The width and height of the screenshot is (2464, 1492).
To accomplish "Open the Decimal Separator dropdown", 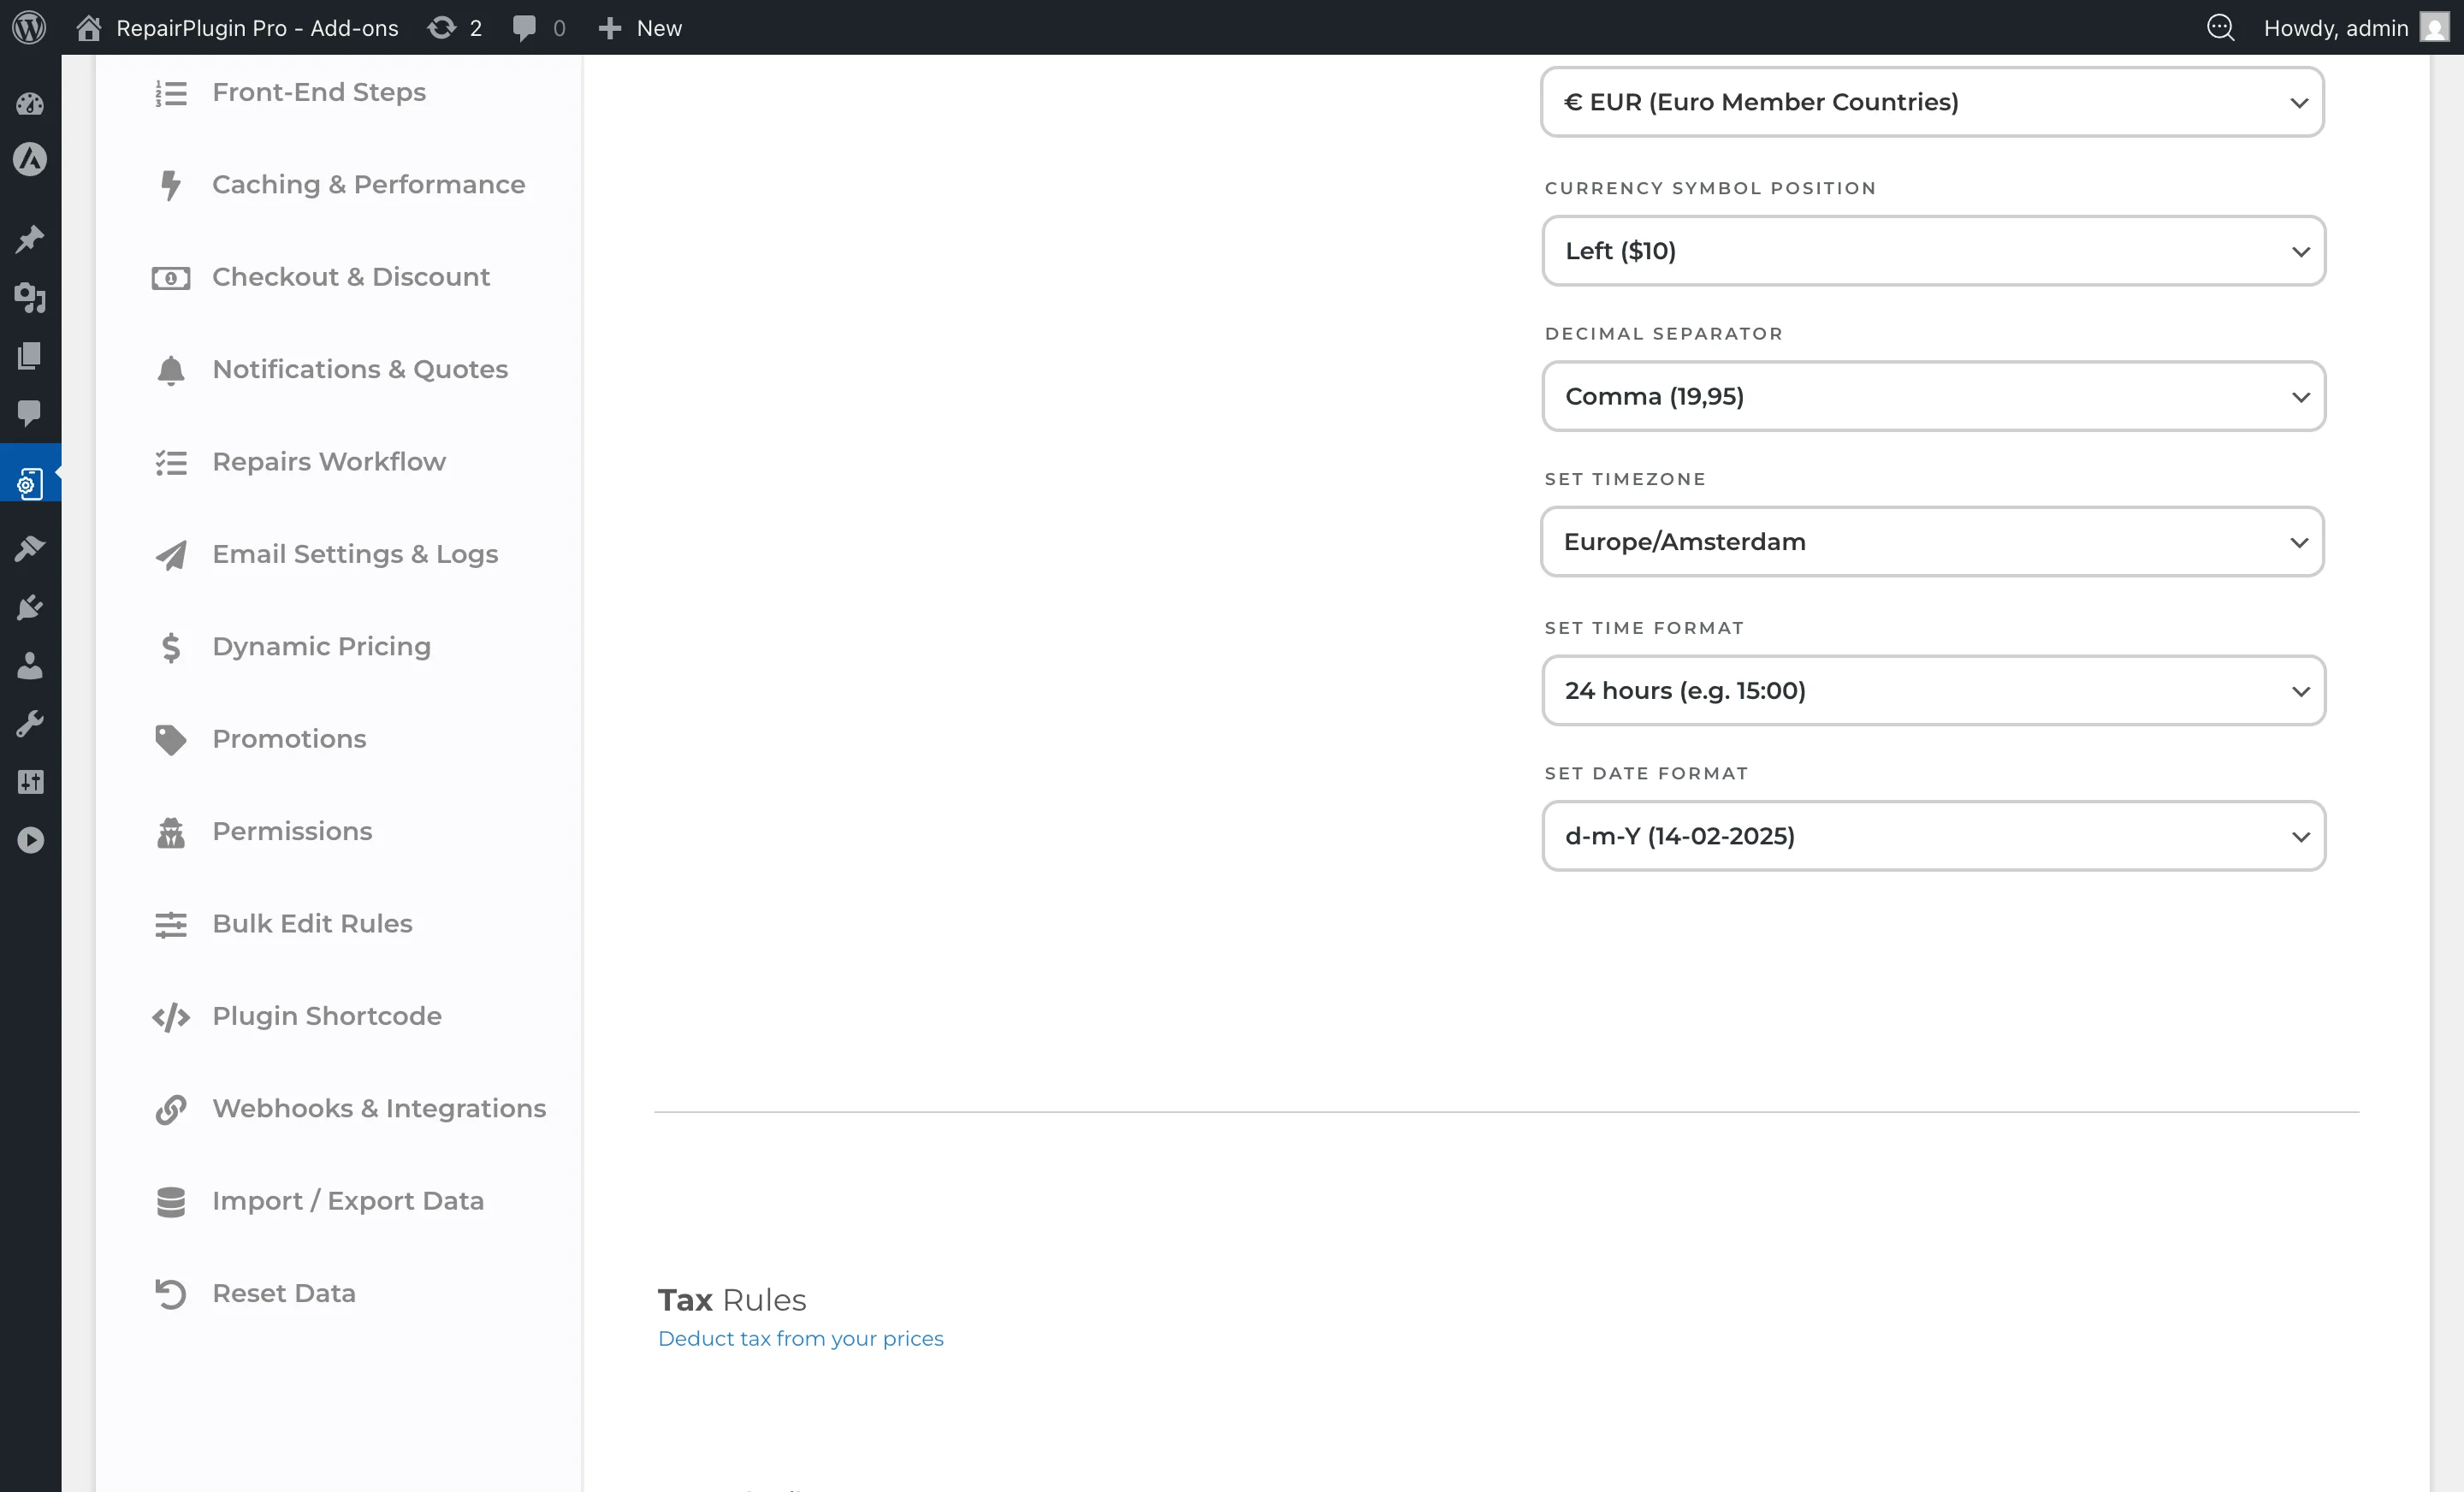I will pos(1933,397).
